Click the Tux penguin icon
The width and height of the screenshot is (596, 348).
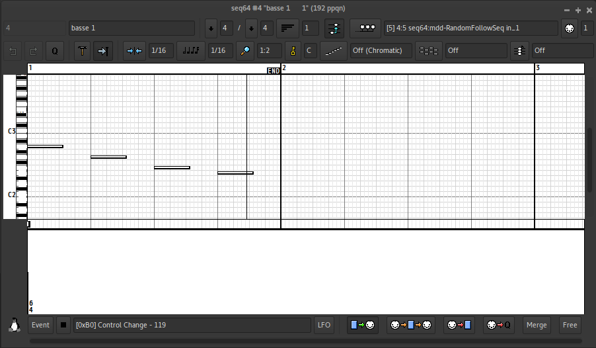[x=15, y=325]
